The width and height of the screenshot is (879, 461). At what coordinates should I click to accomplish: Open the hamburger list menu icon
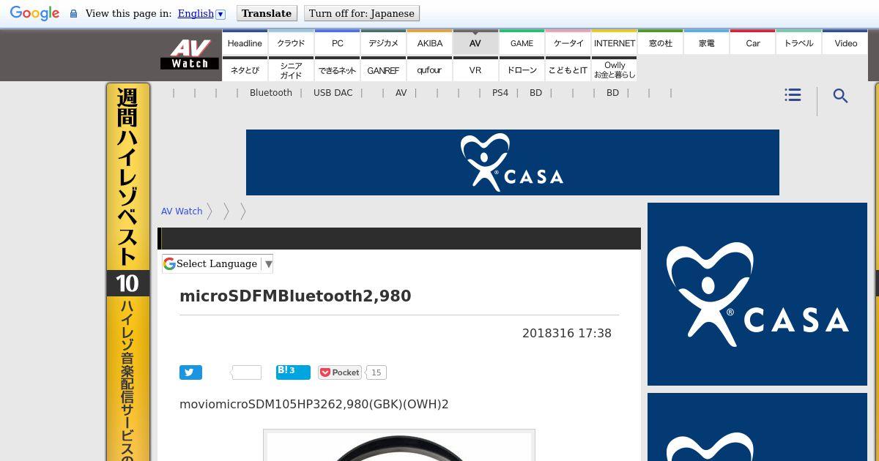point(793,95)
